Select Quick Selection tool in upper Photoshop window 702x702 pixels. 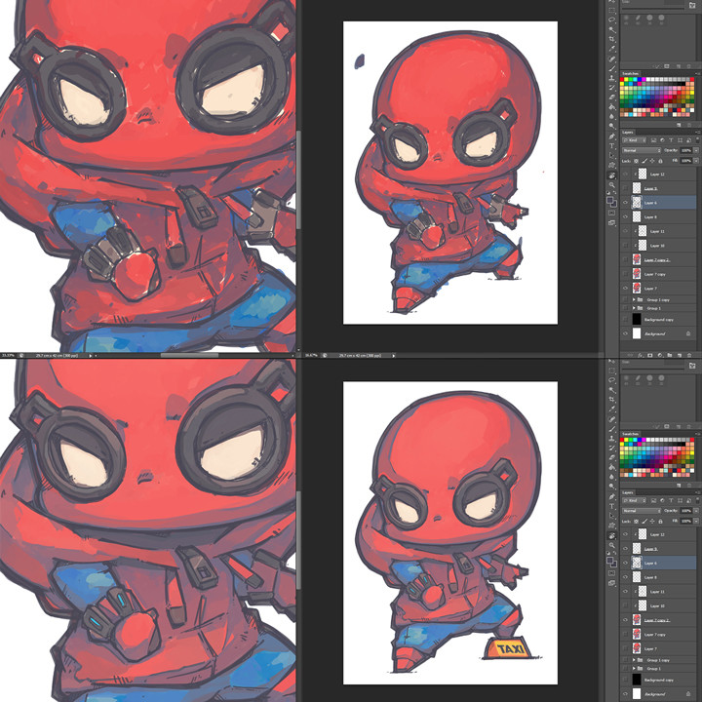click(612, 29)
